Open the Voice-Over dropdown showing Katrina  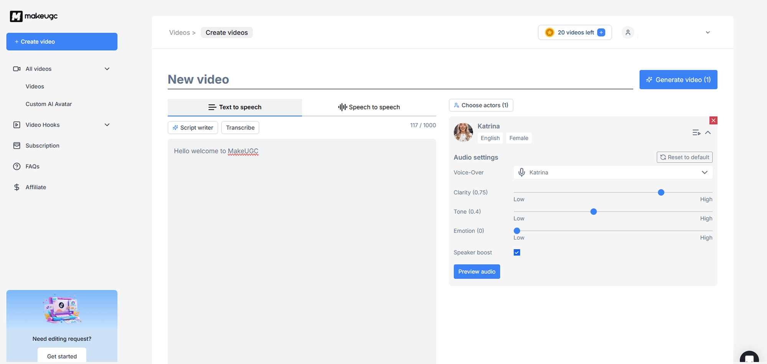[705, 172]
